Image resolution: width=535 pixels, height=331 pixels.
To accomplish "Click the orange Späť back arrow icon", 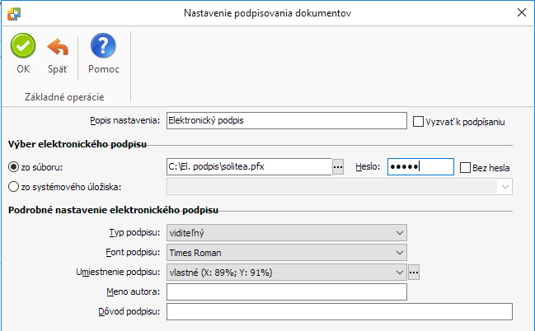I will [x=58, y=47].
